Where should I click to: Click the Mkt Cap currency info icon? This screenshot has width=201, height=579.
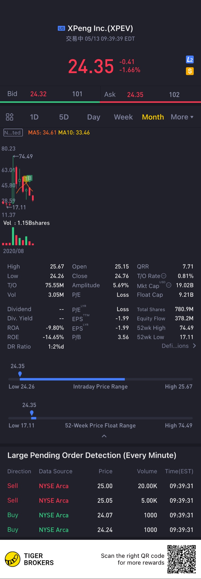(x=169, y=285)
